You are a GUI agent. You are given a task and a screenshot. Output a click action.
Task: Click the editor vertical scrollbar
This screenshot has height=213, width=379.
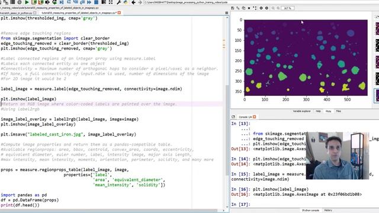tap(227, 130)
